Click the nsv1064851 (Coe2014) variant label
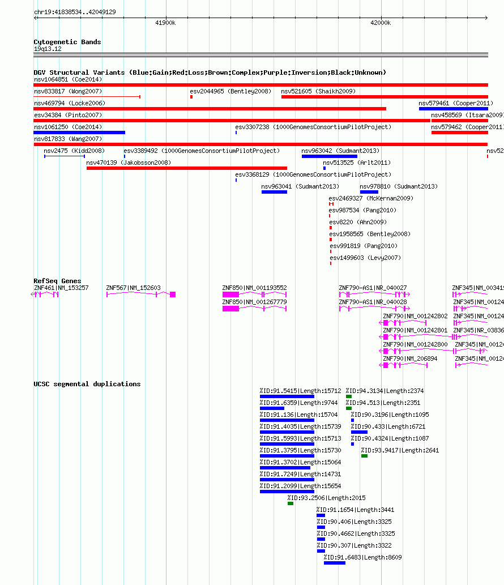 point(68,79)
